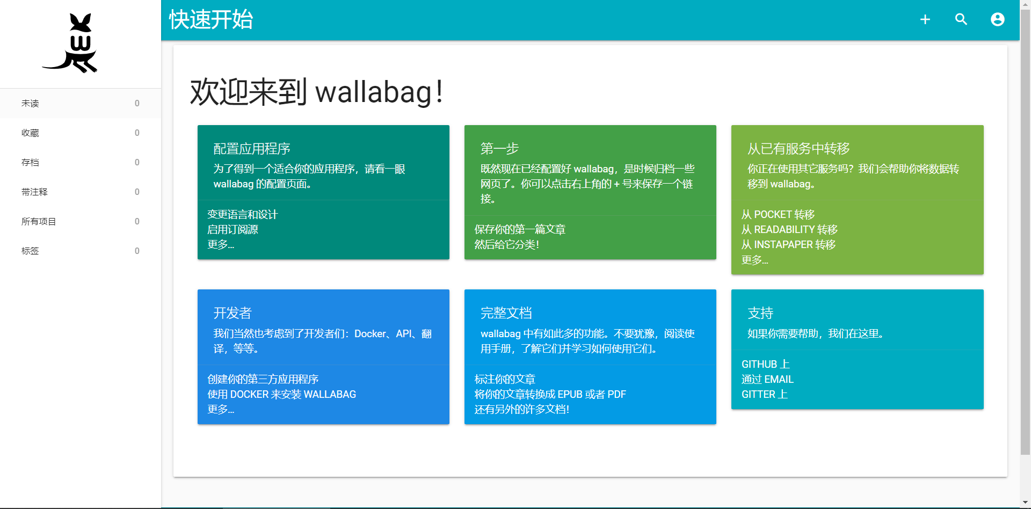Follow the 保存你的第一篇文章 link
The image size is (1031, 509).
(x=520, y=229)
